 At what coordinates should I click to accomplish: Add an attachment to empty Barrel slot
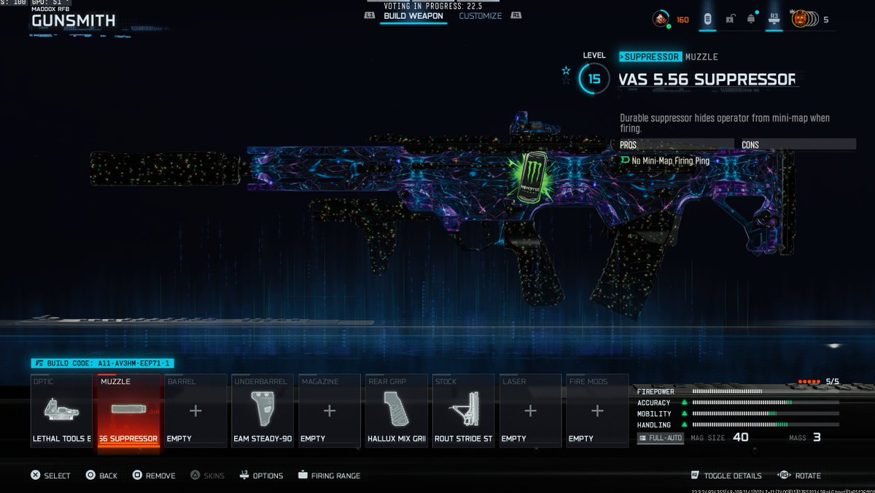pos(195,411)
